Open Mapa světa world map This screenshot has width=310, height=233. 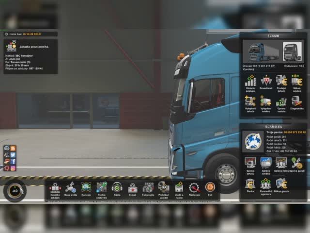tap(71, 189)
